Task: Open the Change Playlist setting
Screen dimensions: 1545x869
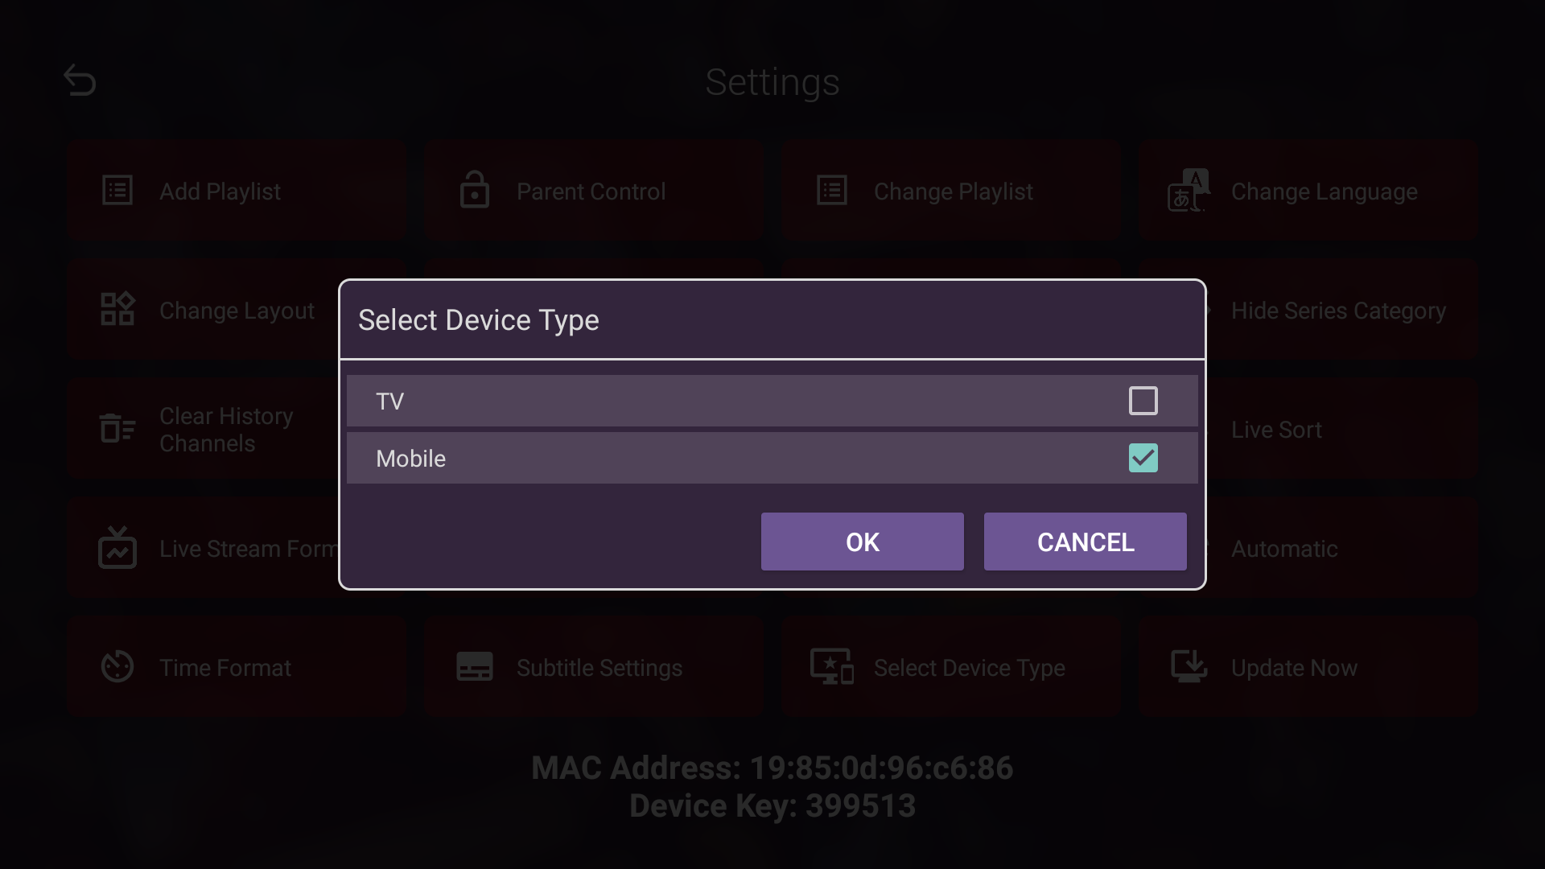Action: (954, 192)
